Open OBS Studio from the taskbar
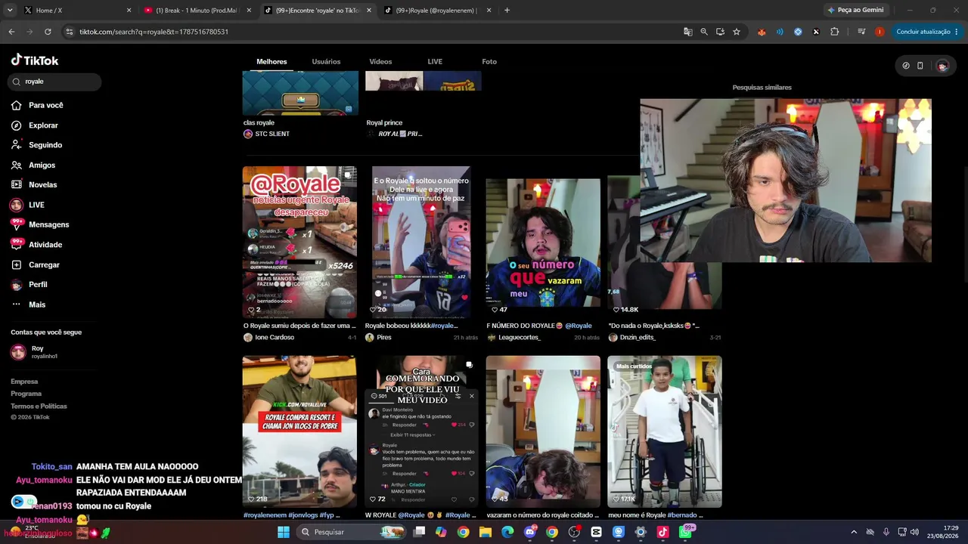 (574, 532)
